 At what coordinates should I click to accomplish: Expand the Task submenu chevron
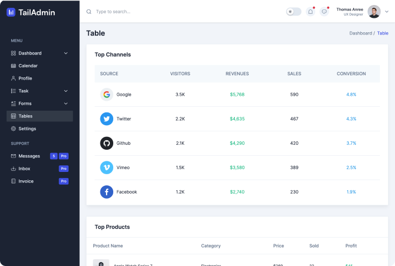click(x=66, y=91)
